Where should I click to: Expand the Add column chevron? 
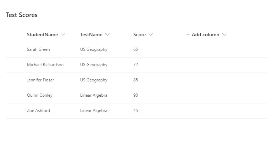point(224,34)
